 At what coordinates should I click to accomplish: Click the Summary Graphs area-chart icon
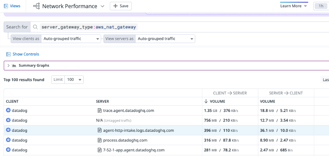point(14,66)
